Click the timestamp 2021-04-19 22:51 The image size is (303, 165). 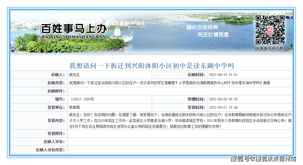click(x=223, y=75)
